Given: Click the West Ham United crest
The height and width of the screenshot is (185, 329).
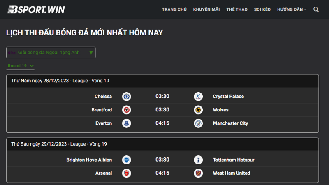Looking at the screenshot, I should [198, 173].
